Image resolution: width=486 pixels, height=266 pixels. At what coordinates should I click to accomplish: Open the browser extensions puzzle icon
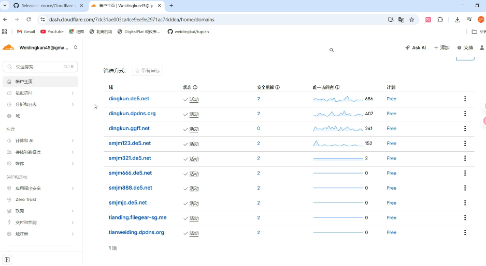coord(440,20)
